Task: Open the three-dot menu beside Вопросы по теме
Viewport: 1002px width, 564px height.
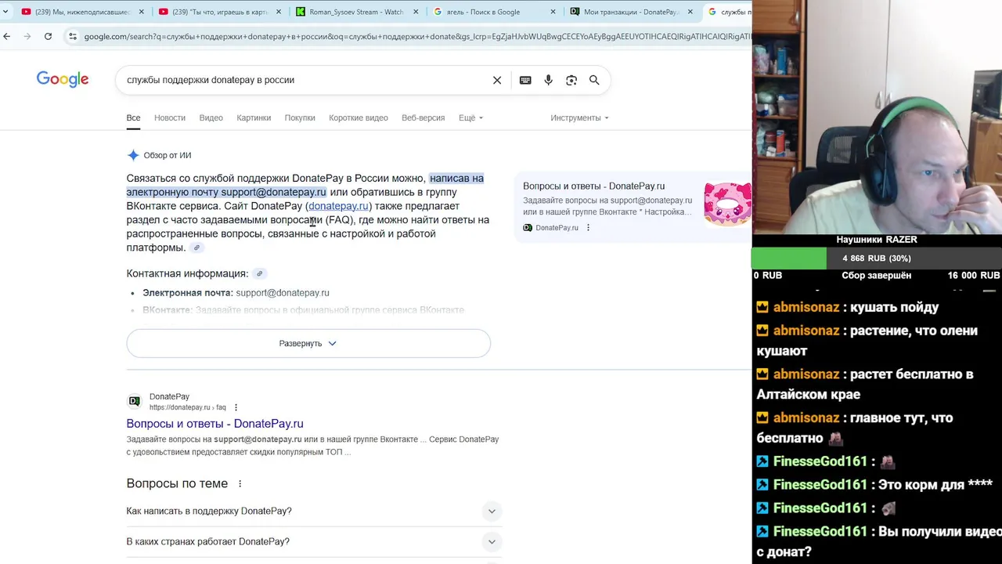Action: (240, 484)
